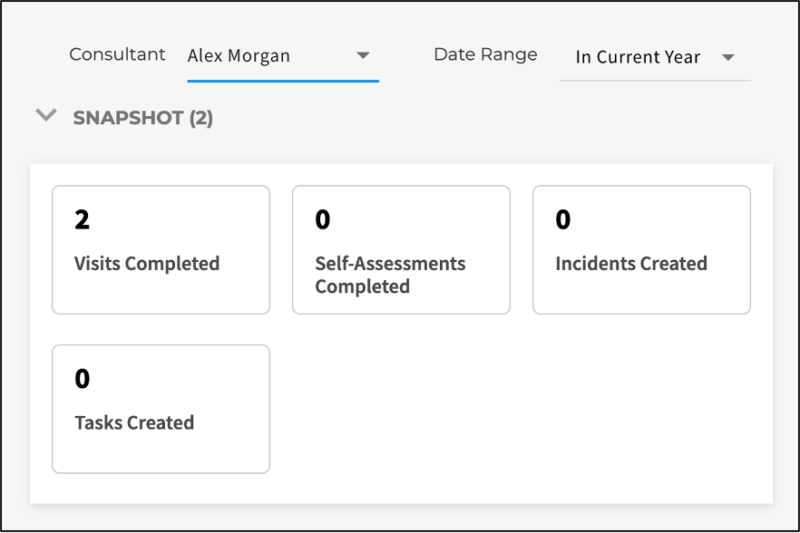Collapse the SNAPSHOT section chevron

point(46,115)
